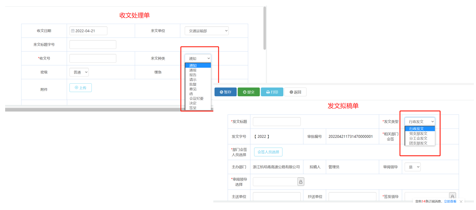
Task: Expand the 密级 dropdown showing 普通
Action: 79,72
